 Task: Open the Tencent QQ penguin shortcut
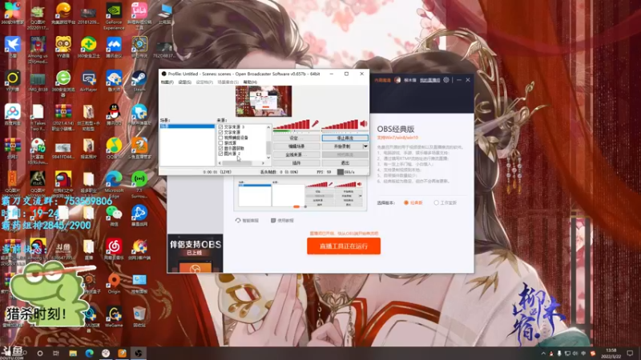(114, 114)
